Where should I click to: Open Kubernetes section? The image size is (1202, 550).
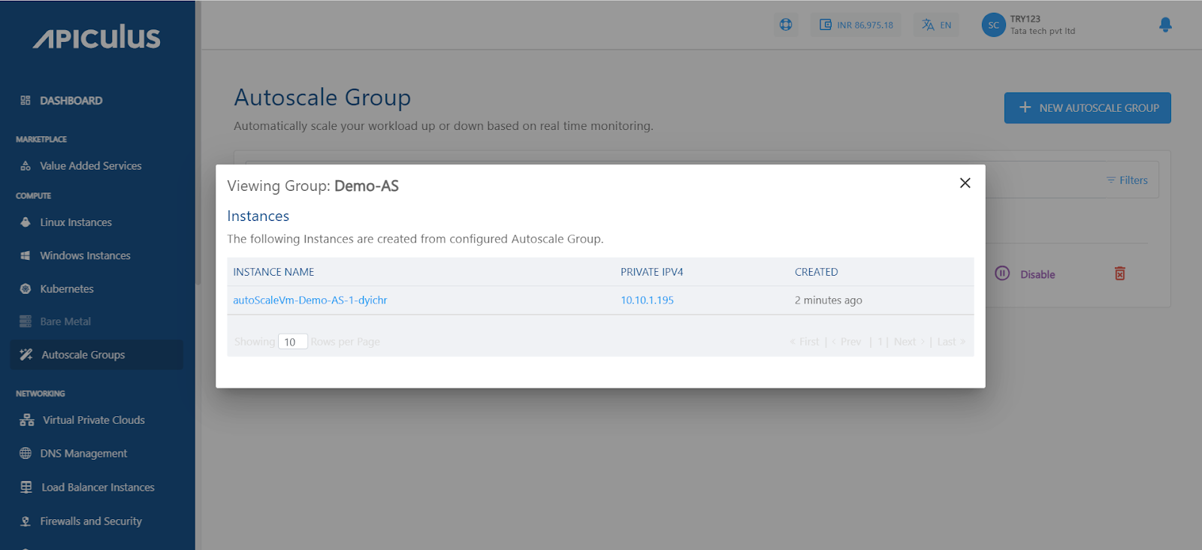(67, 289)
